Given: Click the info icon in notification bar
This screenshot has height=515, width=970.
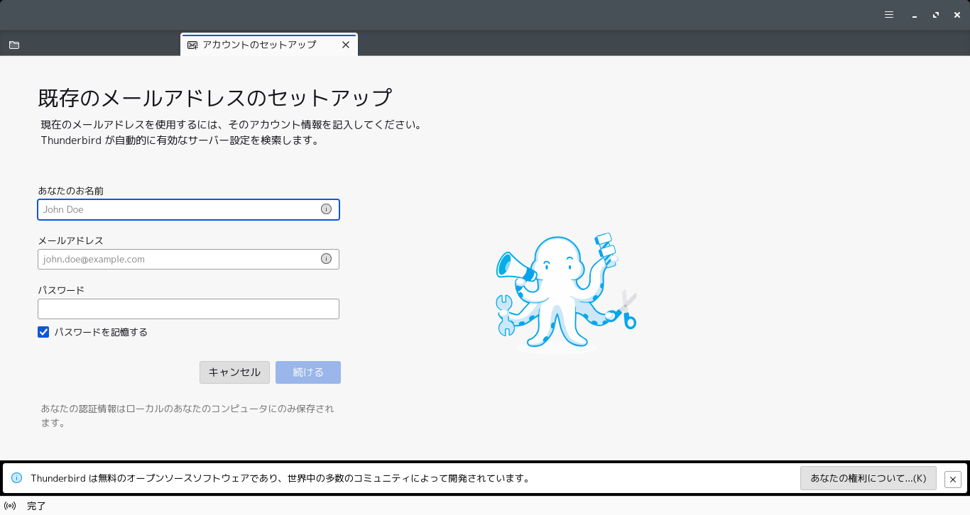Looking at the screenshot, I should (16, 478).
